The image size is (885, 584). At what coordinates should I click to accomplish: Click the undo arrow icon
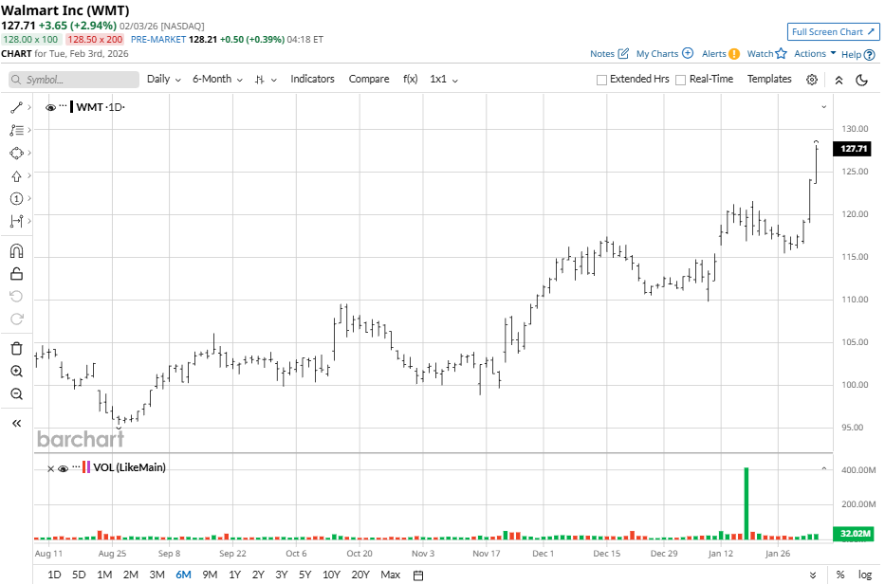point(16,296)
